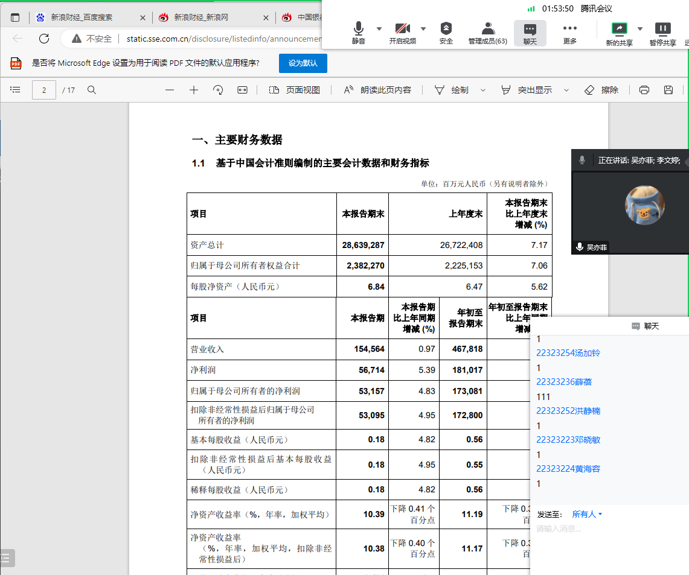The width and height of the screenshot is (689, 575).
Task: Refresh the browser page
Action: click(x=44, y=39)
